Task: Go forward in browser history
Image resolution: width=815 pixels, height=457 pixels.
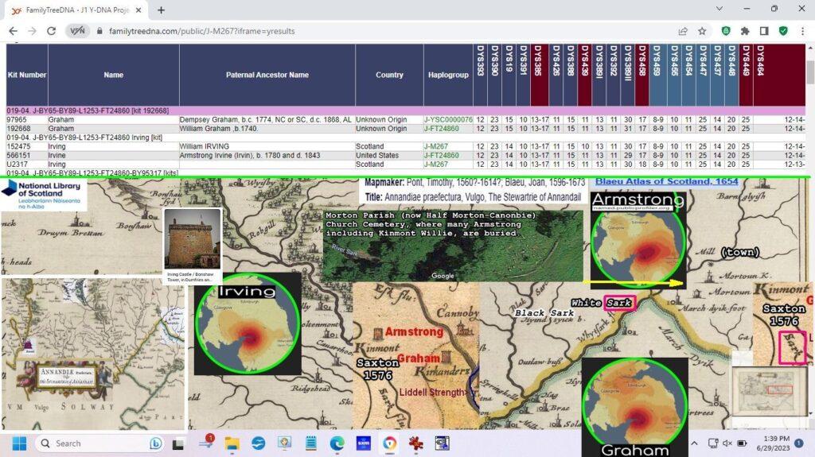Action: point(32,31)
